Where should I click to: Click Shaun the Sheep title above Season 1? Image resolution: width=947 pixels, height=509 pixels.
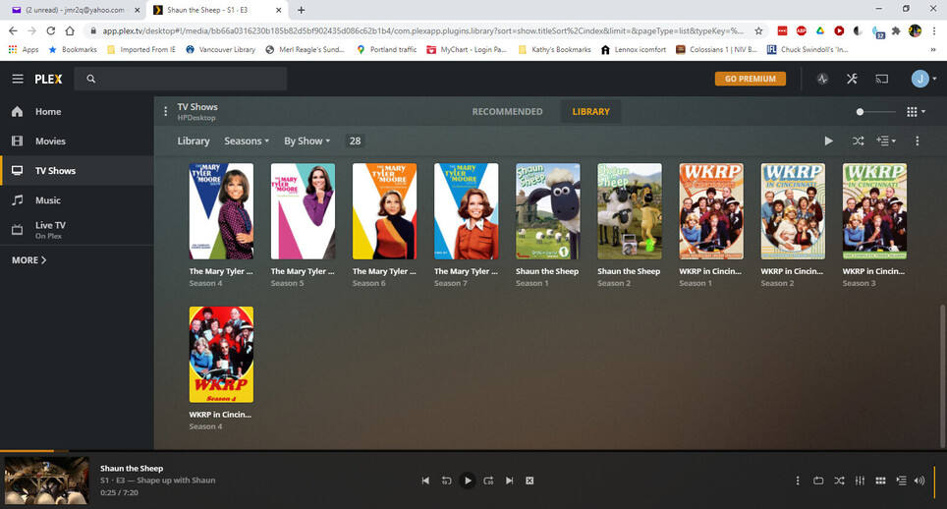547,271
